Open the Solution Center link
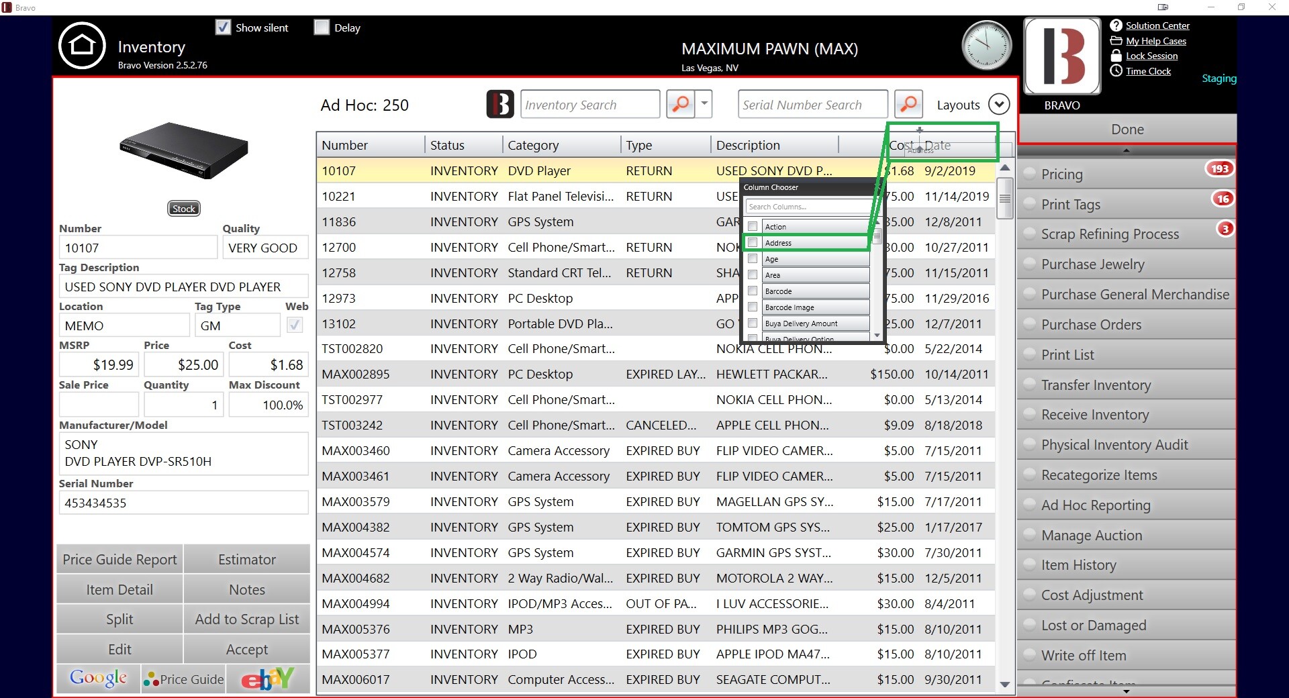 pos(1157,26)
